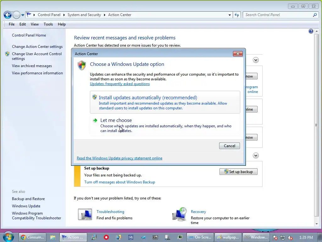Click the Set up backup button
The image size is (322, 242).
point(238,172)
